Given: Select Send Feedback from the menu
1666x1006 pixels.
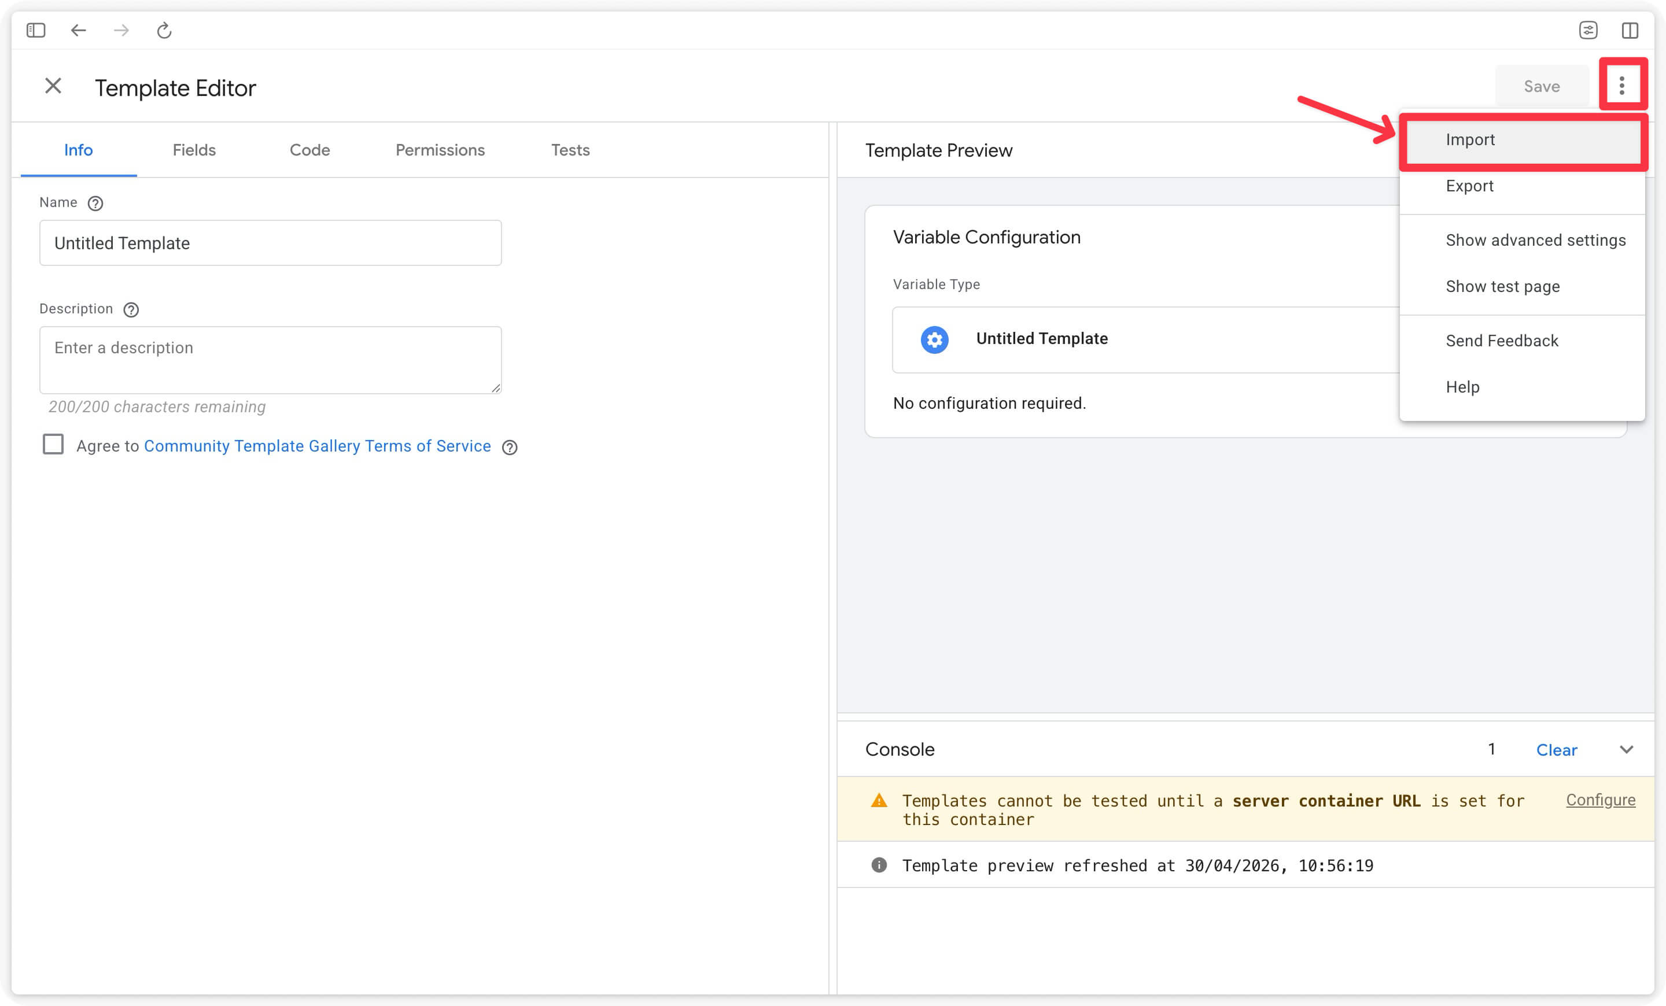Looking at the screenshot, I should point(1522,341).
